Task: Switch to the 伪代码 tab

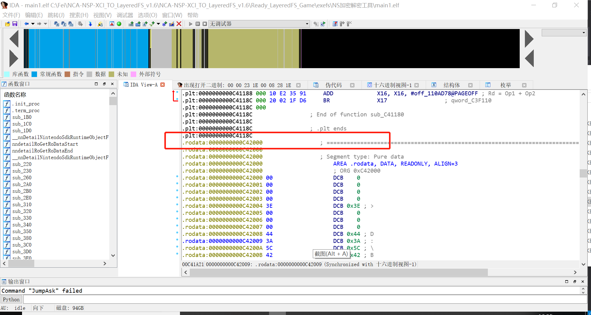Action: (x=333, y=85)
